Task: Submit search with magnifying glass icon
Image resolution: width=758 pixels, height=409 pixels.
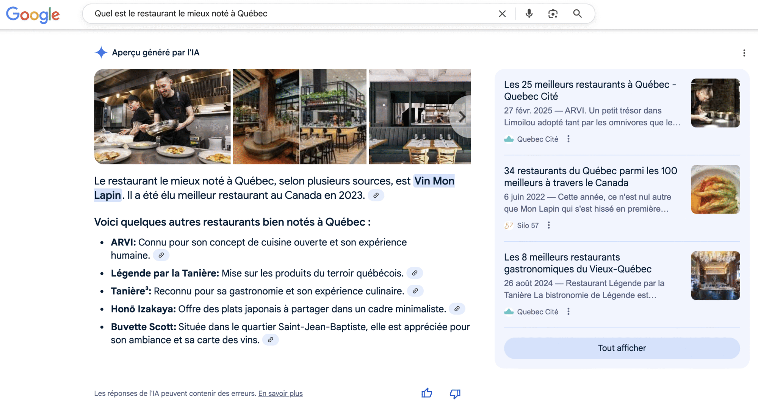Action: coord(577,14)
